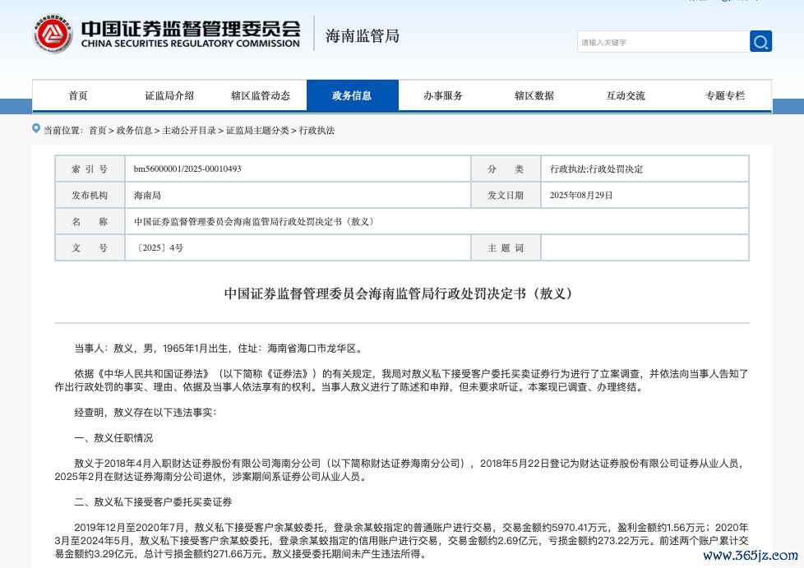Click the paragraph starting 敖义于2018年4月入职

click(x=401, y=470)
